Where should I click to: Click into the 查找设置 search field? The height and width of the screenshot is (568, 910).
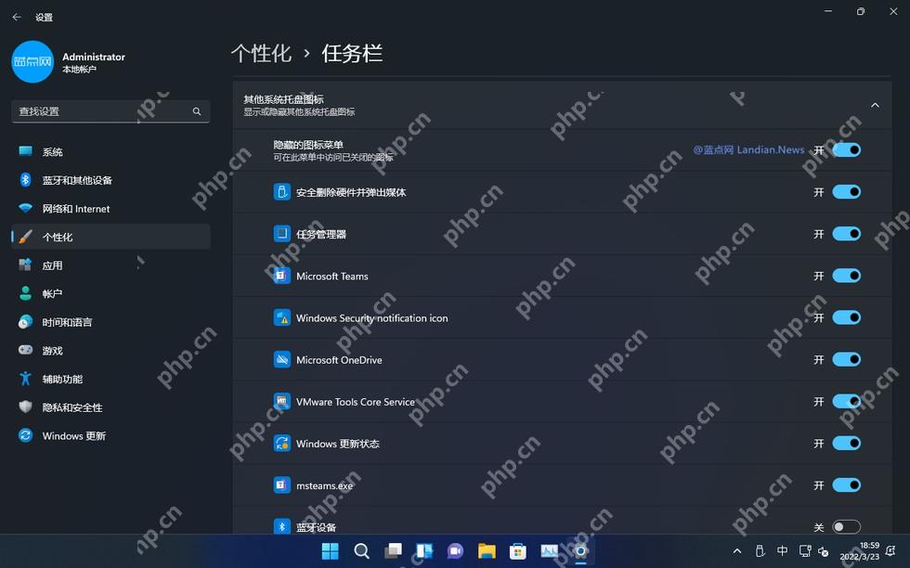(110, 111)
